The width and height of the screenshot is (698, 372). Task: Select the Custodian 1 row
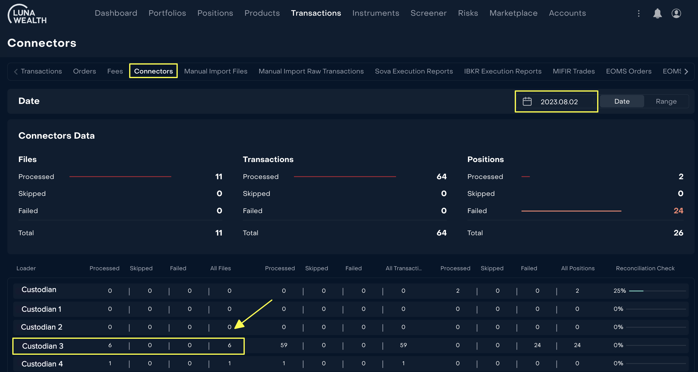(351, 309)
